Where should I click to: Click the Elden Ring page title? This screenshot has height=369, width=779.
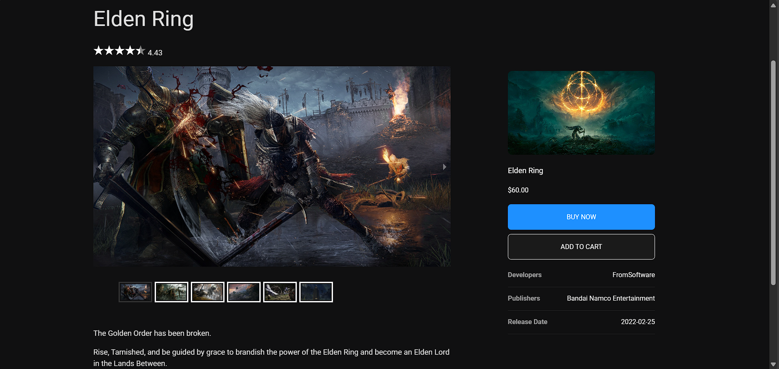[143, 19]
